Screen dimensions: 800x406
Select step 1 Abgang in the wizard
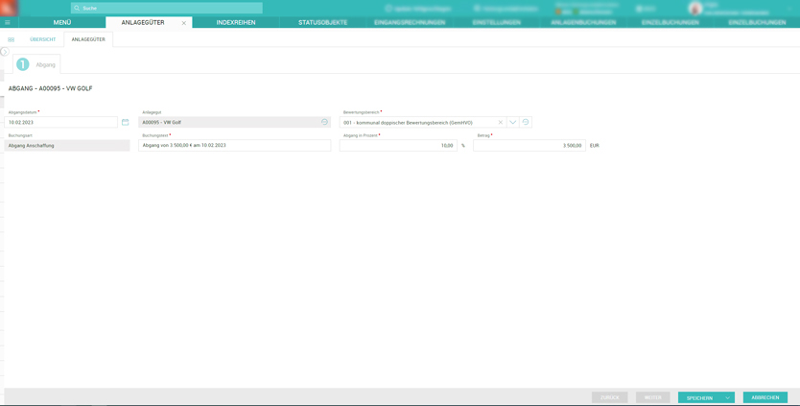tap(35, 64)
